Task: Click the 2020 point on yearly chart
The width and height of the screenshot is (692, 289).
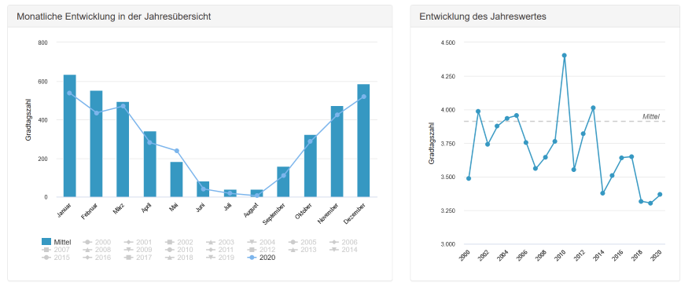Action: (660, 194)
